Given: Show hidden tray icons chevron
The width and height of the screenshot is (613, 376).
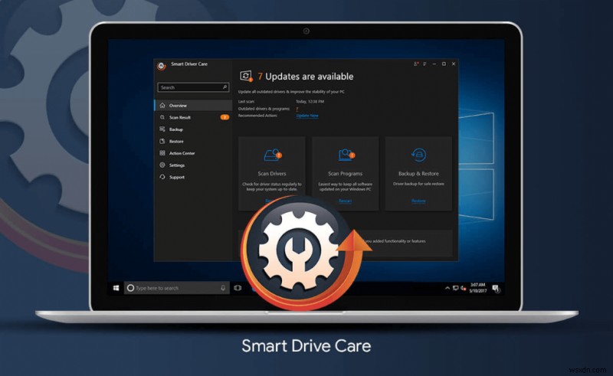Looking at the screenshot, I should click(447, 288).
